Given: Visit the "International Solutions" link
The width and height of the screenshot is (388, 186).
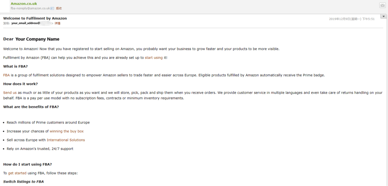Looking at the screenshot, I should (66, 140).
